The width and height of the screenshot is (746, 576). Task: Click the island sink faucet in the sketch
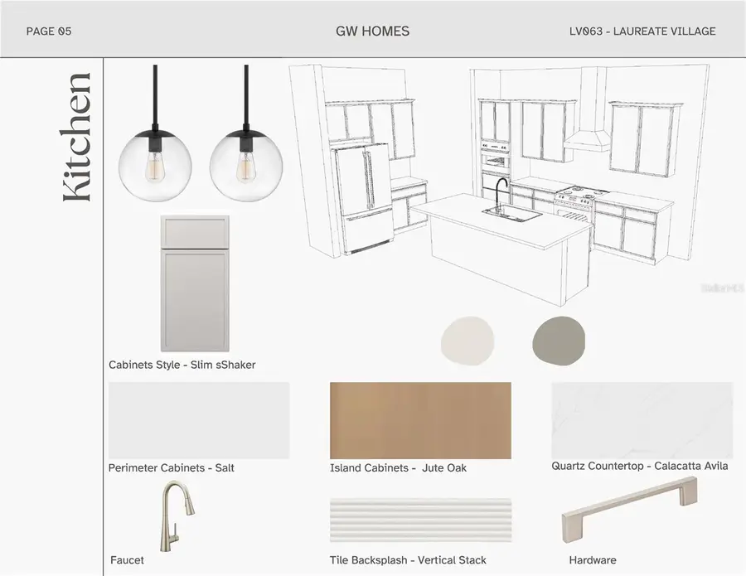coord(501,194)
